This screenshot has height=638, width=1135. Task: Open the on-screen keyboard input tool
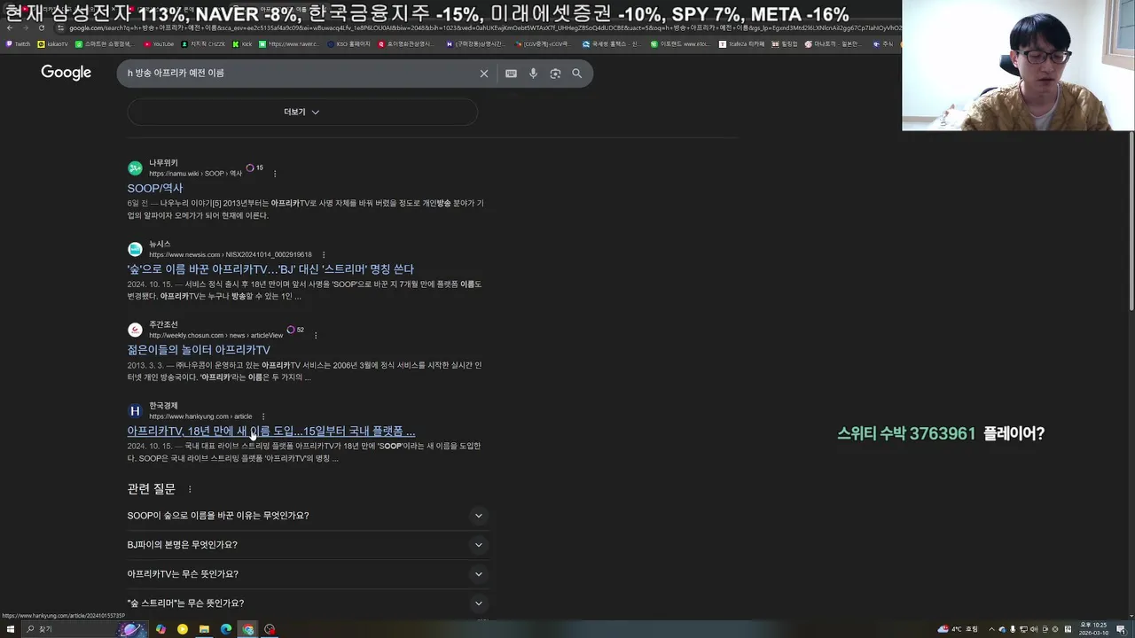pos(511,74)
